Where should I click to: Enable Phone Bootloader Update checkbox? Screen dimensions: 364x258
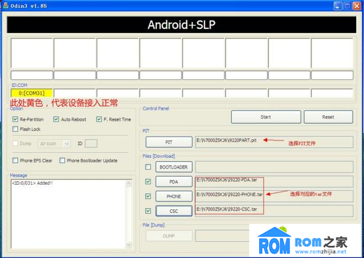click(62, 160)
